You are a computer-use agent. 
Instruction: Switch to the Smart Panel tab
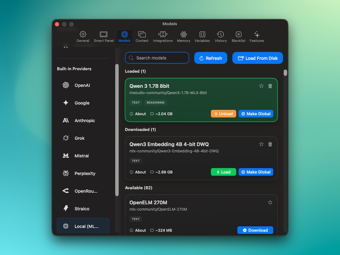[x=104, y=37]
